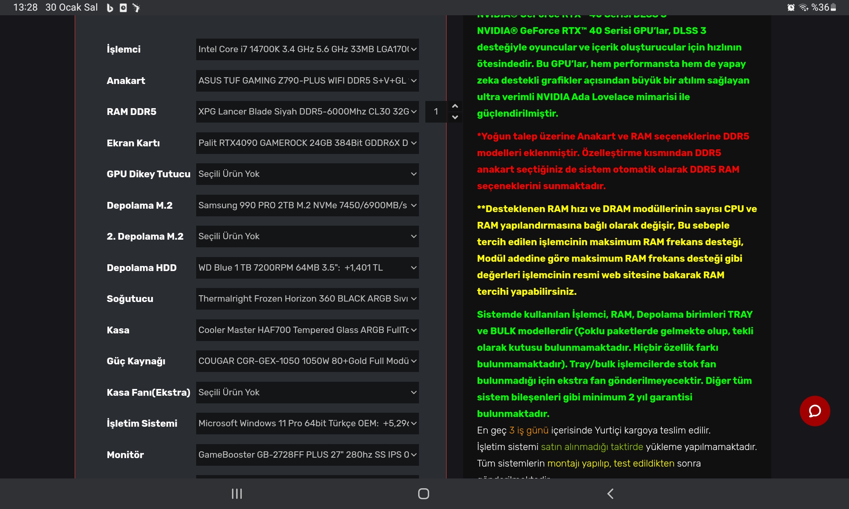Click the Monitör label
Screen dimensions: 849x509
(x=125, y=455)
